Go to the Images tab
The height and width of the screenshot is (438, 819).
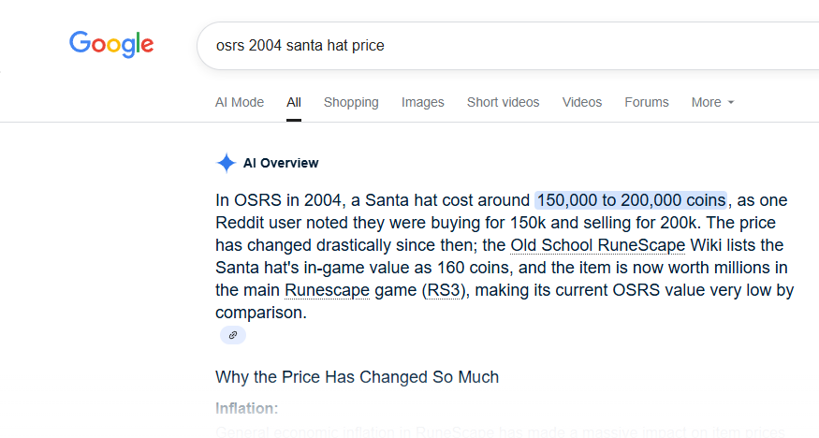422,102
